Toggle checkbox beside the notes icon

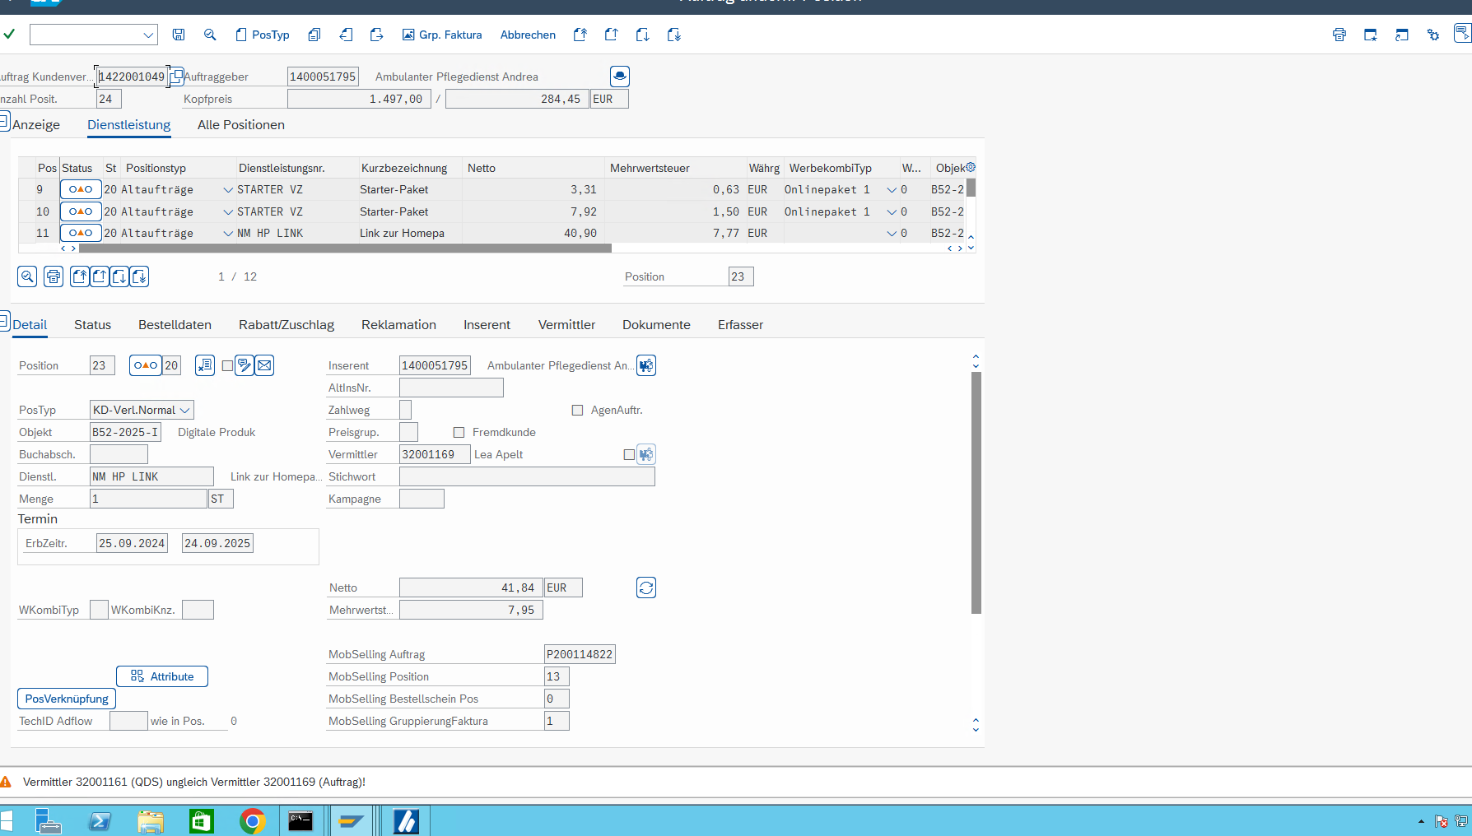coord(227,366)
